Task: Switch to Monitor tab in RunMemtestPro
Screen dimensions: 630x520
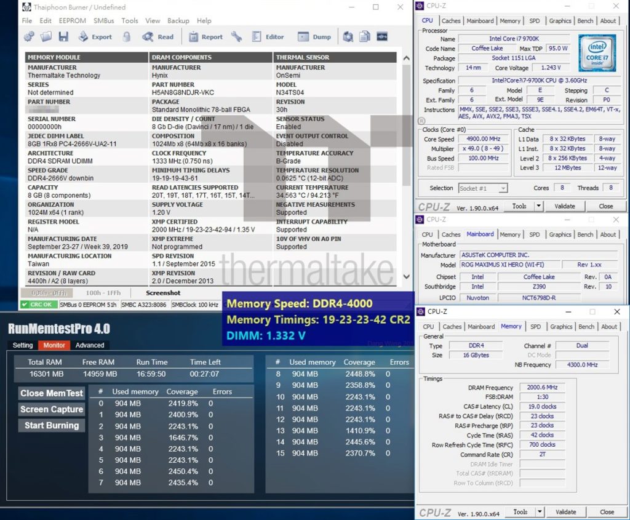Action: (x=54, y=345)
